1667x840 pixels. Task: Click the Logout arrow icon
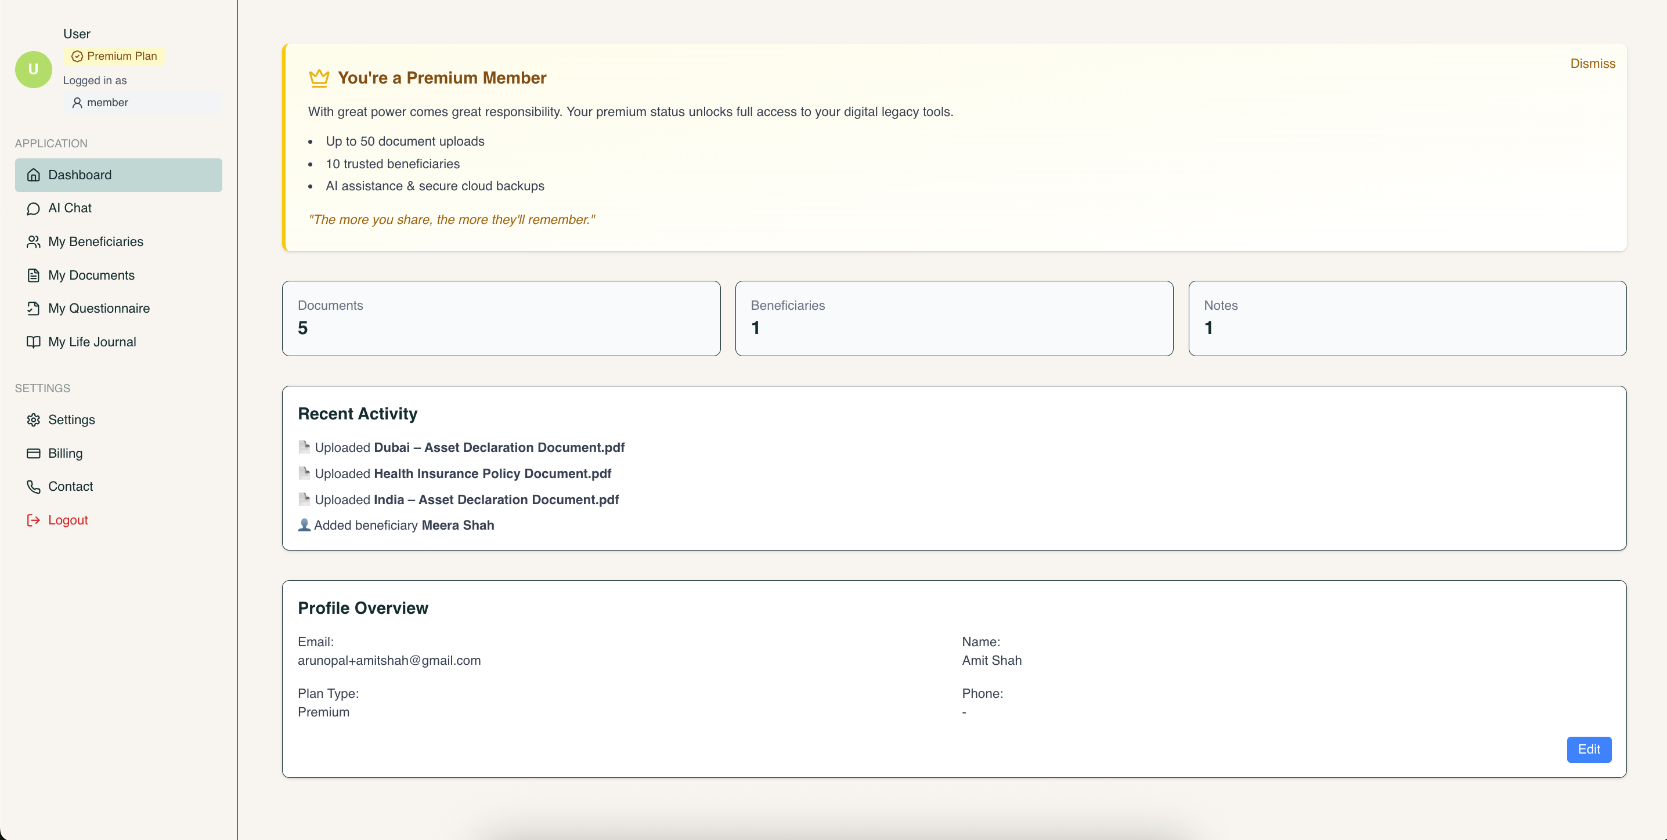[34, 519]
